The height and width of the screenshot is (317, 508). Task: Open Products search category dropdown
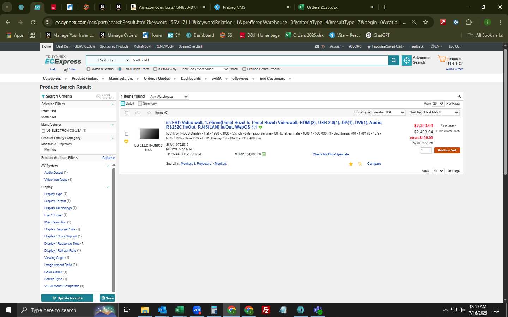[108, 60]
